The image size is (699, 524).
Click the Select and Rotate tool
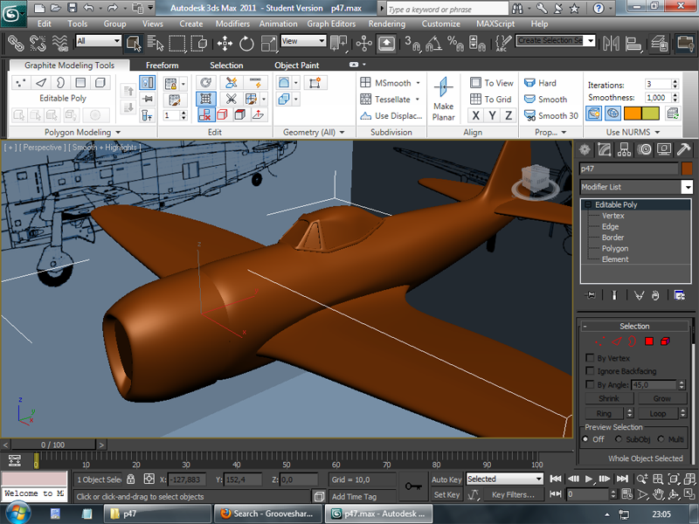(x=246, y=42)
